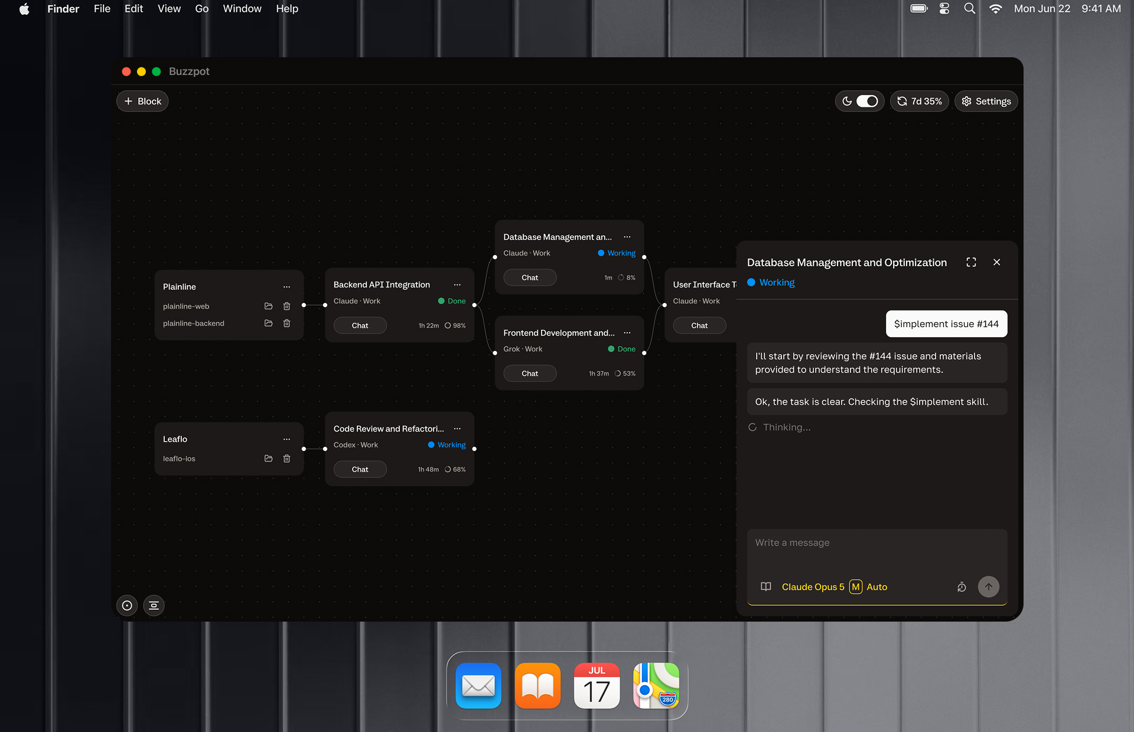Expand chat panel to fullscreen
1134x732 pixels.
tap(971, 262)
